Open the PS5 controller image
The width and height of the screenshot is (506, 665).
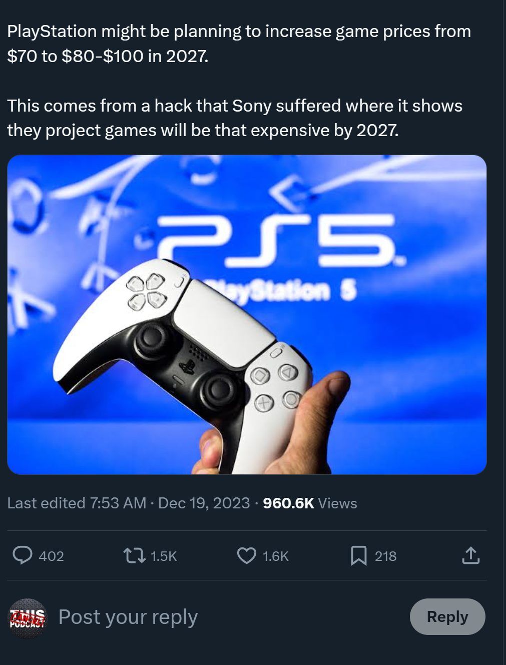247,314
